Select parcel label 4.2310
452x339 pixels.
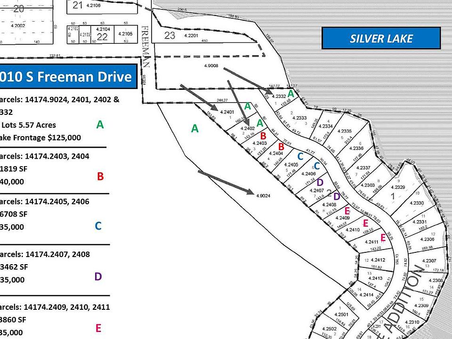412,322
